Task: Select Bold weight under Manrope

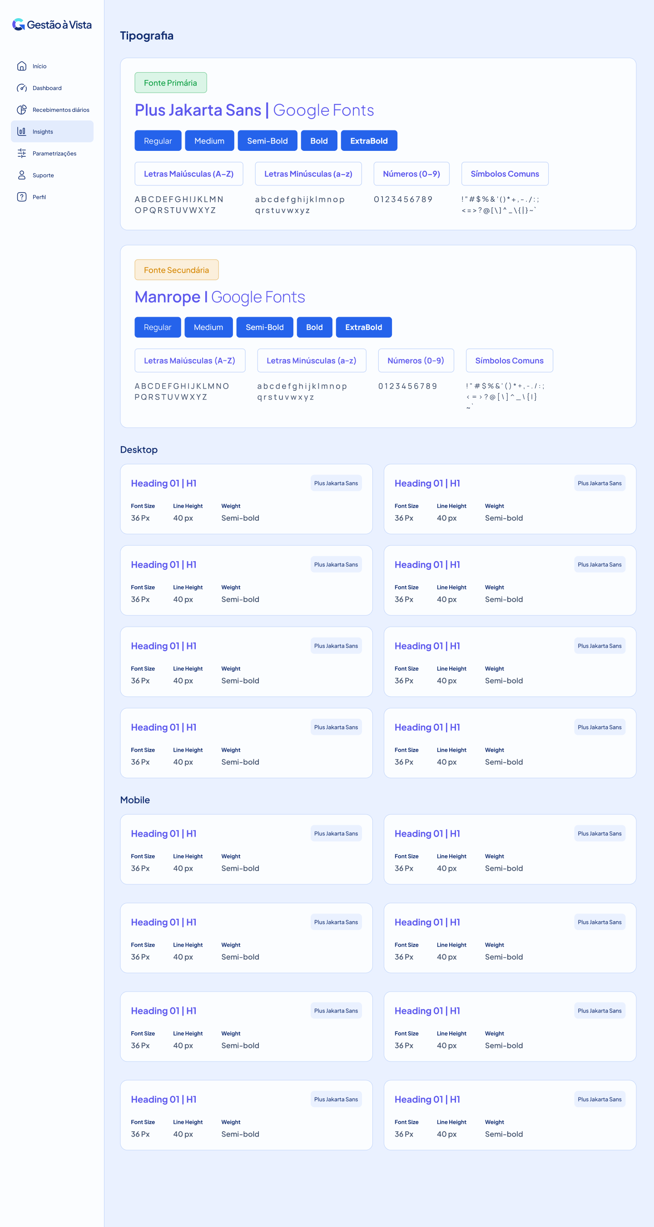Action: coord(315,327)
